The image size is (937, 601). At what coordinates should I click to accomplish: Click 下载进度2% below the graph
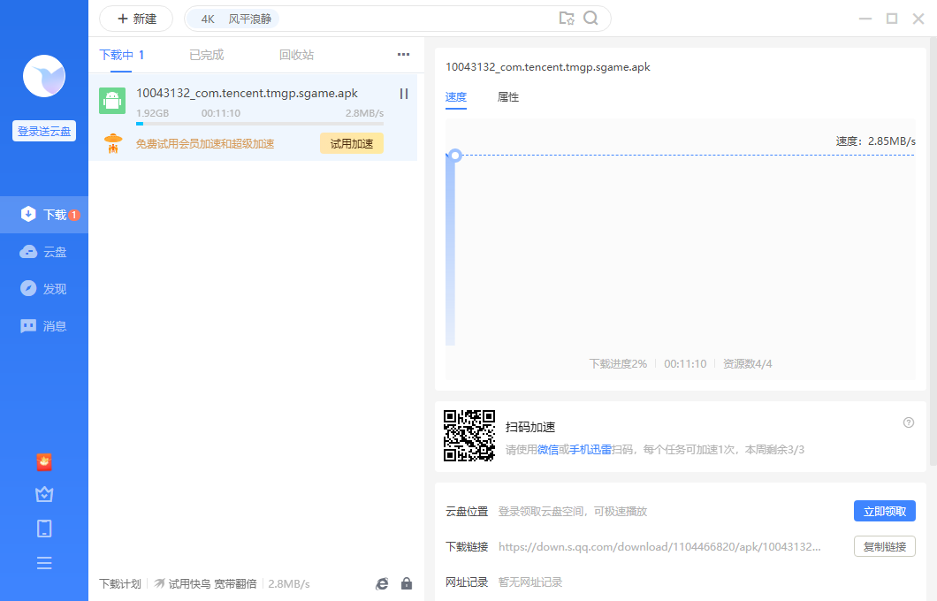(x=618, y=364)
